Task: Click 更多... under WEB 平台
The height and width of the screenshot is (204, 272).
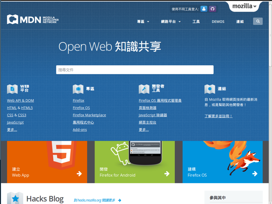Action: pos(12,129)
